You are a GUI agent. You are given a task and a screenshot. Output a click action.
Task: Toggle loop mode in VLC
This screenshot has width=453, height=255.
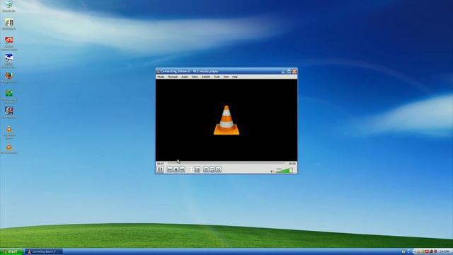[212, 169]
